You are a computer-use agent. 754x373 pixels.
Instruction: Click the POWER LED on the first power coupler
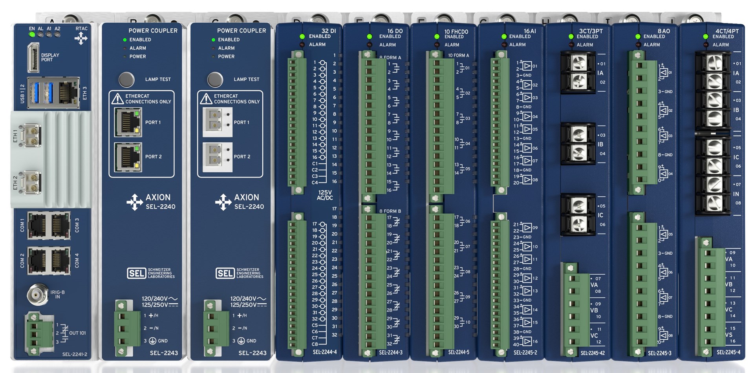click(x=124, y=56)
